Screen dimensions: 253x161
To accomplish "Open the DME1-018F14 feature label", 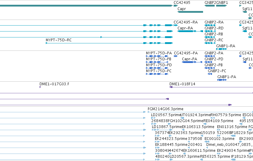I will (x=182, y=84).
